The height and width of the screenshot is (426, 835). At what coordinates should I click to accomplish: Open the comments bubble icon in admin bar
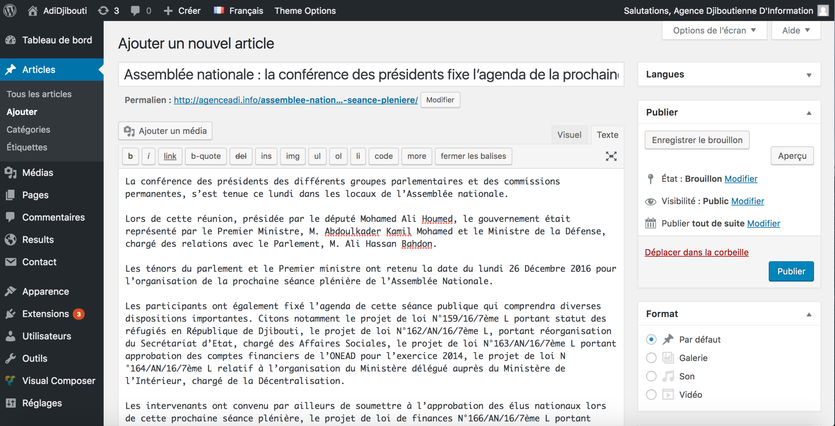click(135, 10)
